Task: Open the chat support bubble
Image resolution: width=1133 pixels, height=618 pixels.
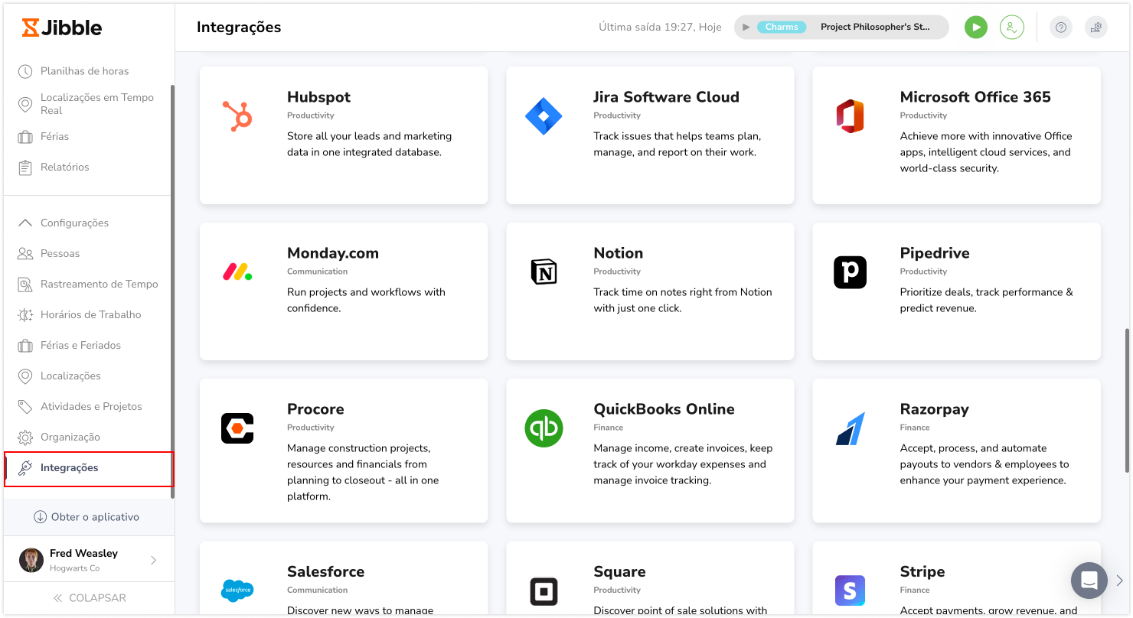Action: pyautogui.click(x=1089, y=581)
